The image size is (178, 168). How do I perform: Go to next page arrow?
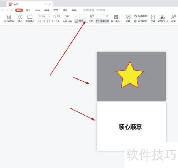107,16
